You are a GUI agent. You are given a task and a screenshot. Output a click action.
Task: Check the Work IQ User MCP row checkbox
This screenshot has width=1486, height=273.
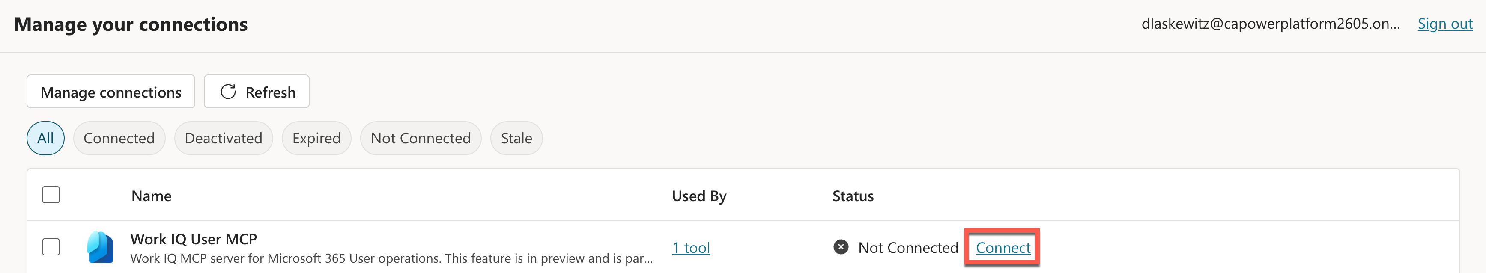coord(51,247)
